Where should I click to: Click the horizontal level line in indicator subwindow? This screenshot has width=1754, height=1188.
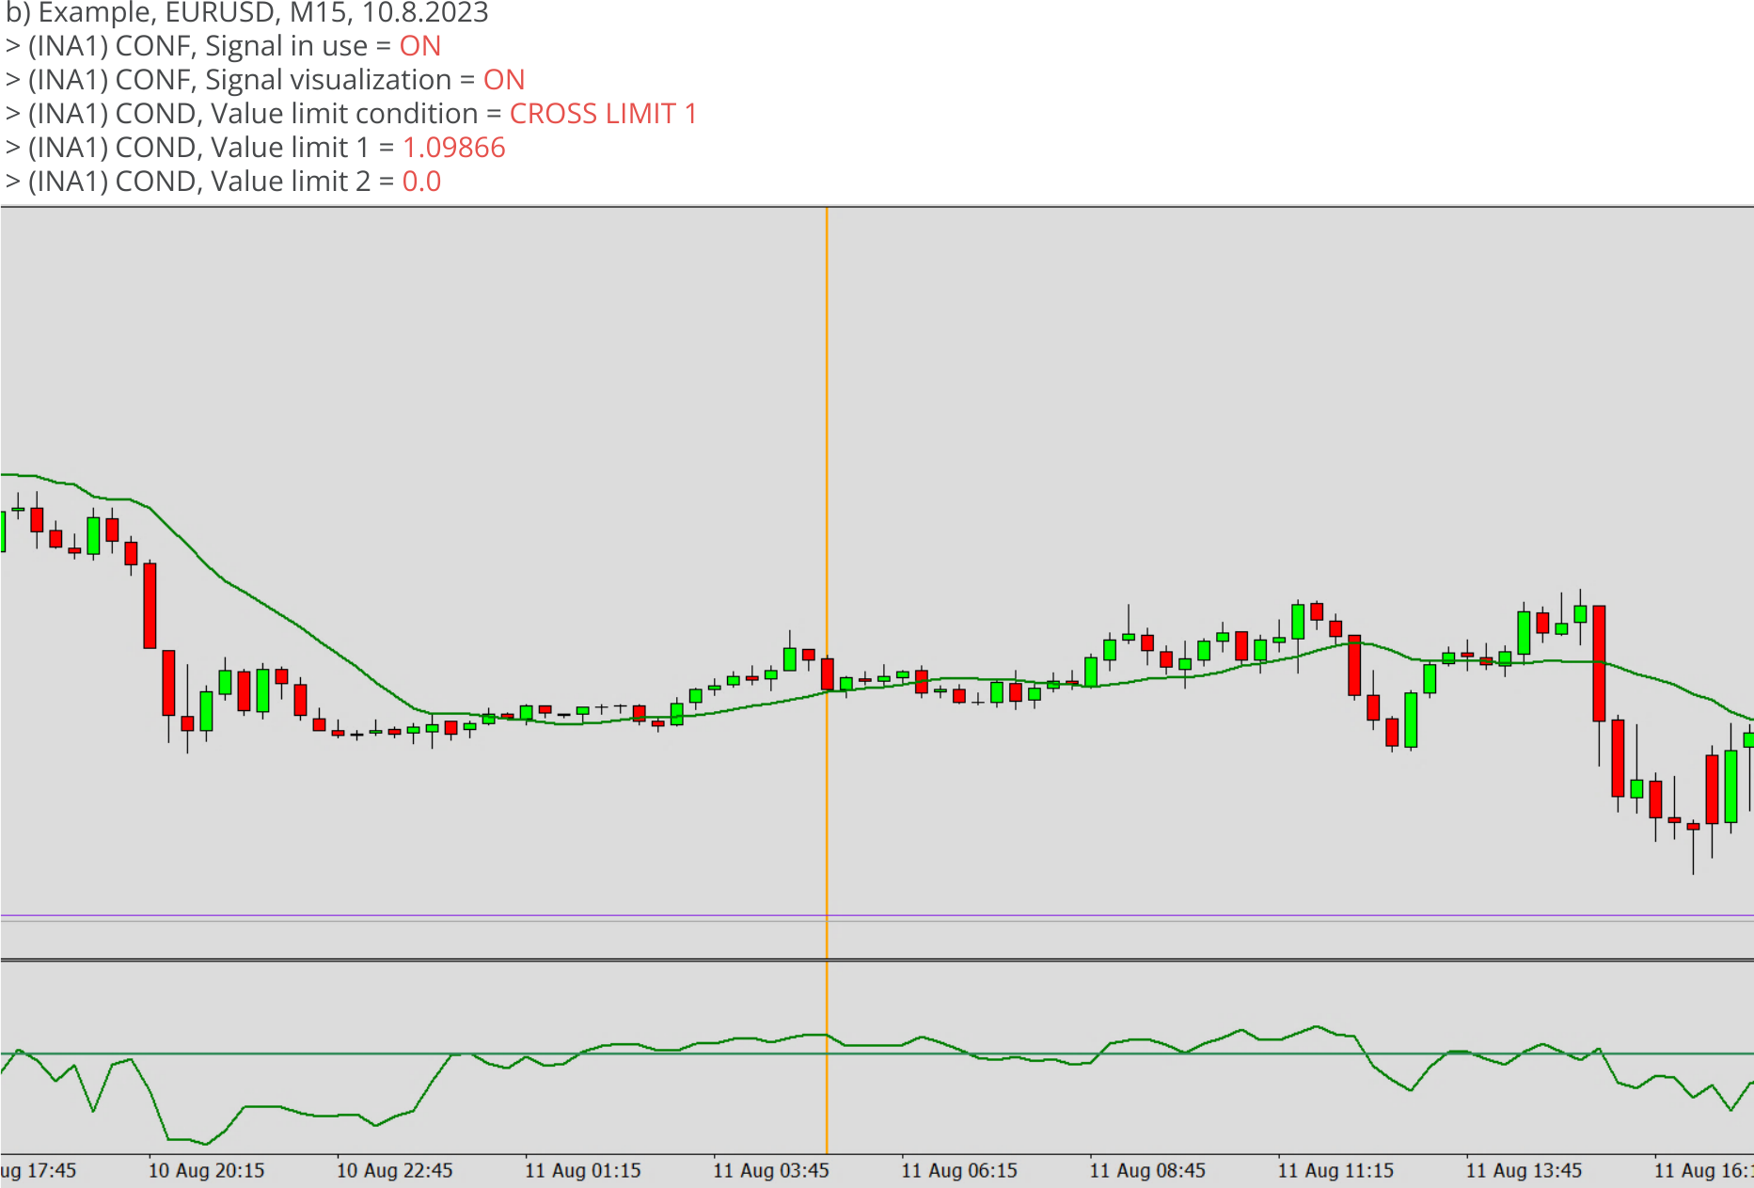click(x=877, y=1053)
